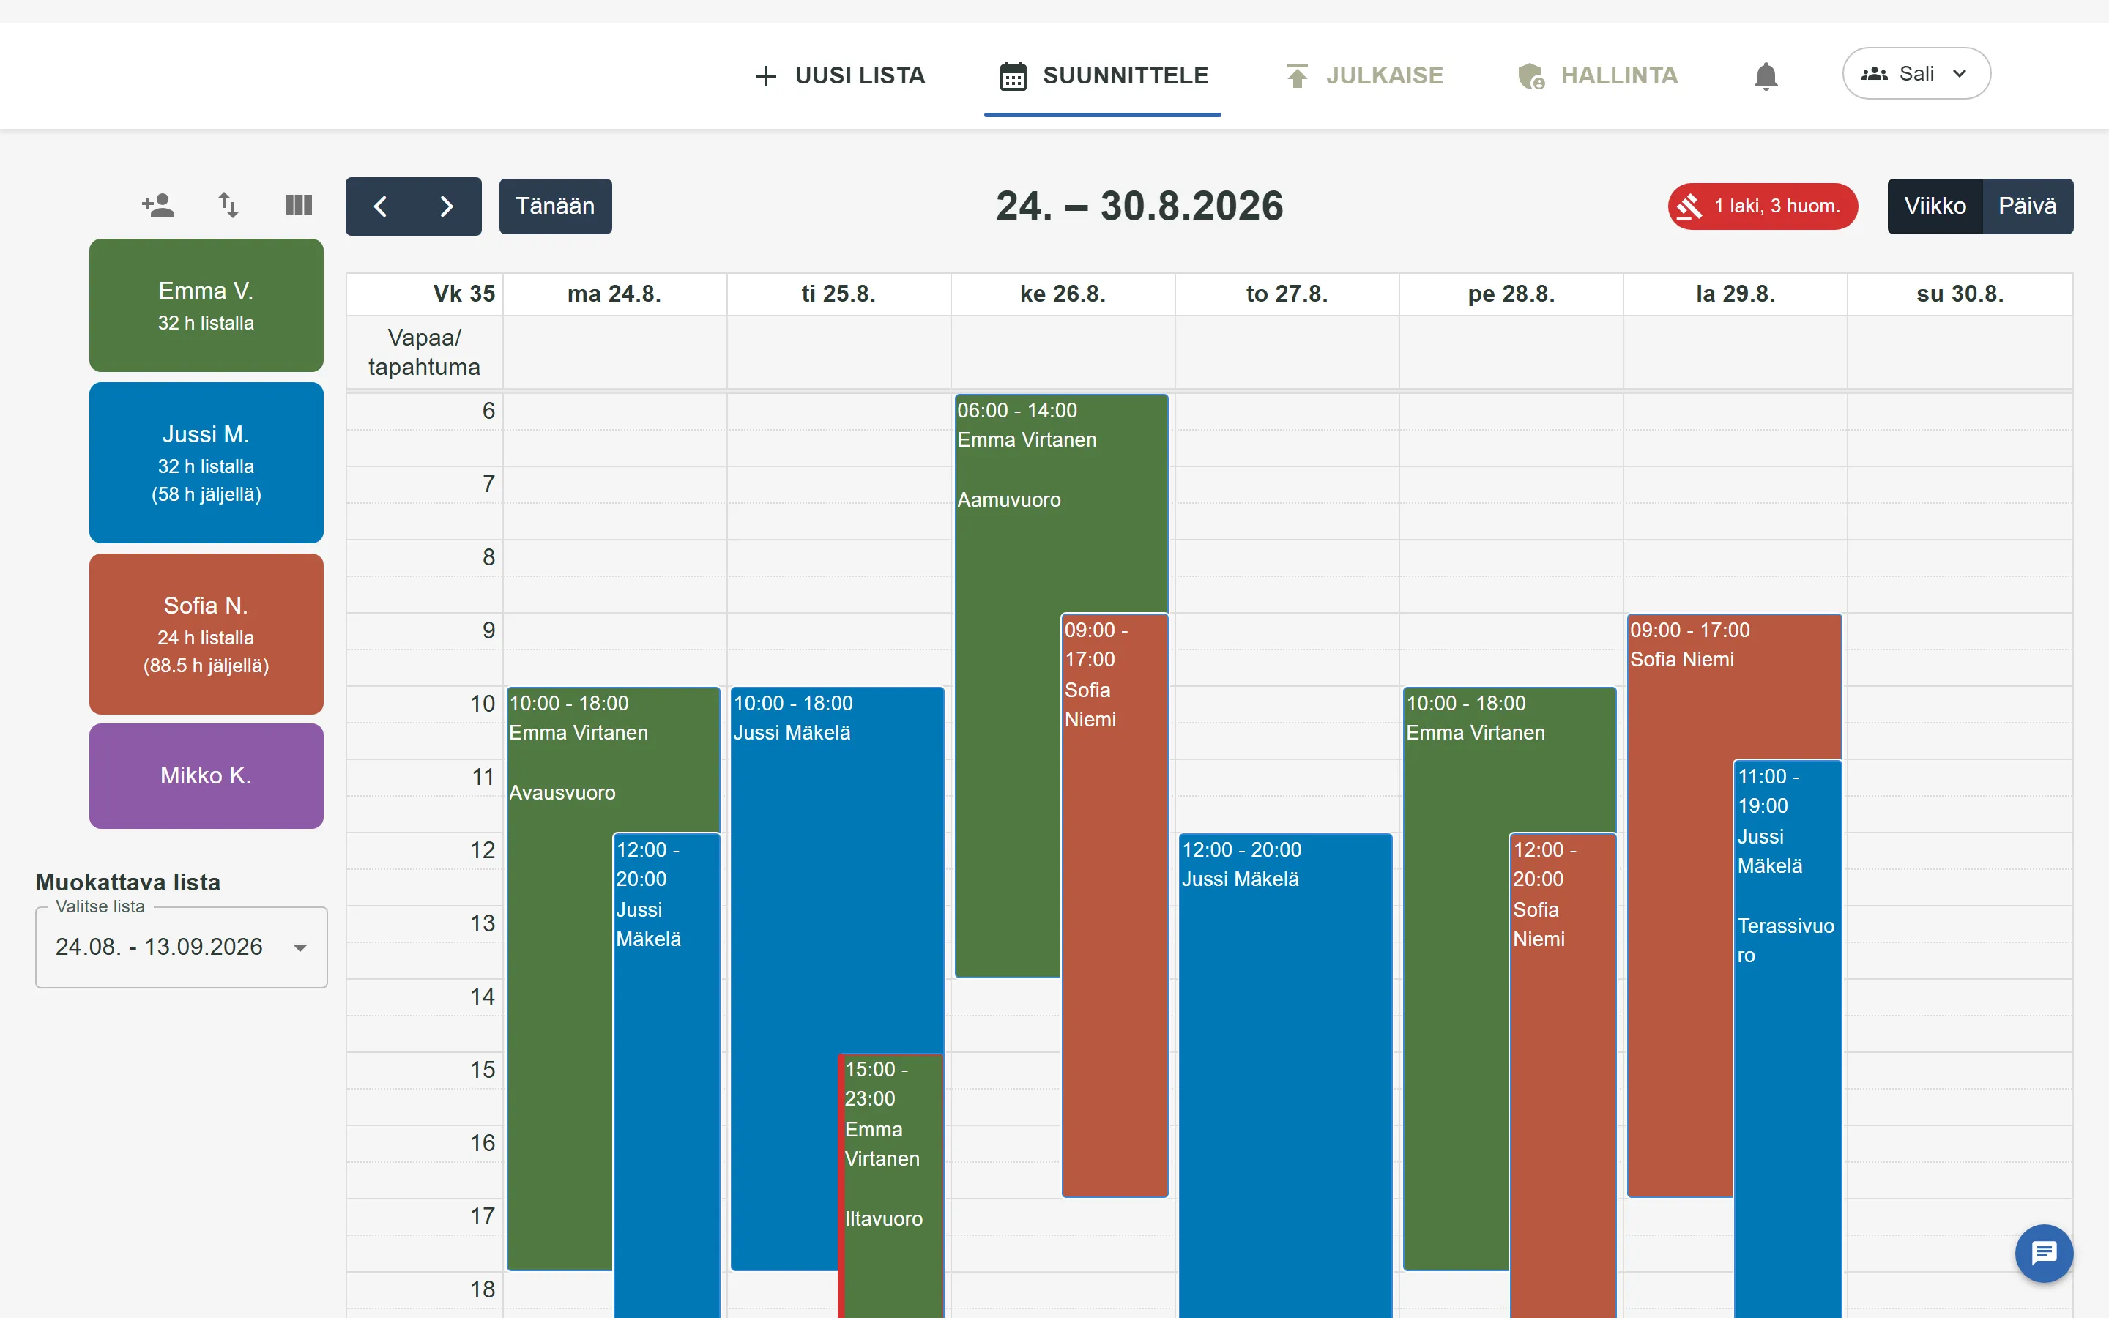This screenshot has height=1318, width=2109.
Task: Open the column layout icon
Action: (x=298, y=206)
